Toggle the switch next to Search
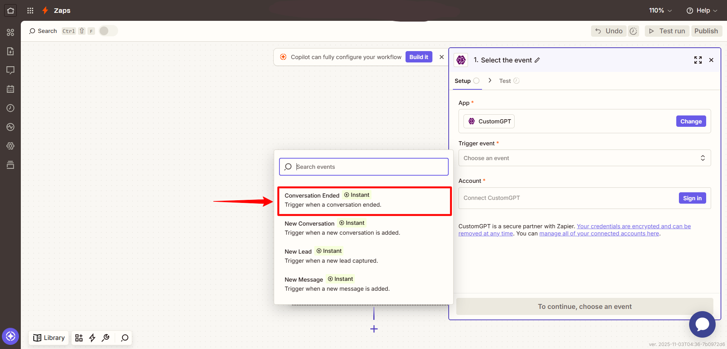Viewport: 727px width, 349px height. 108,31
